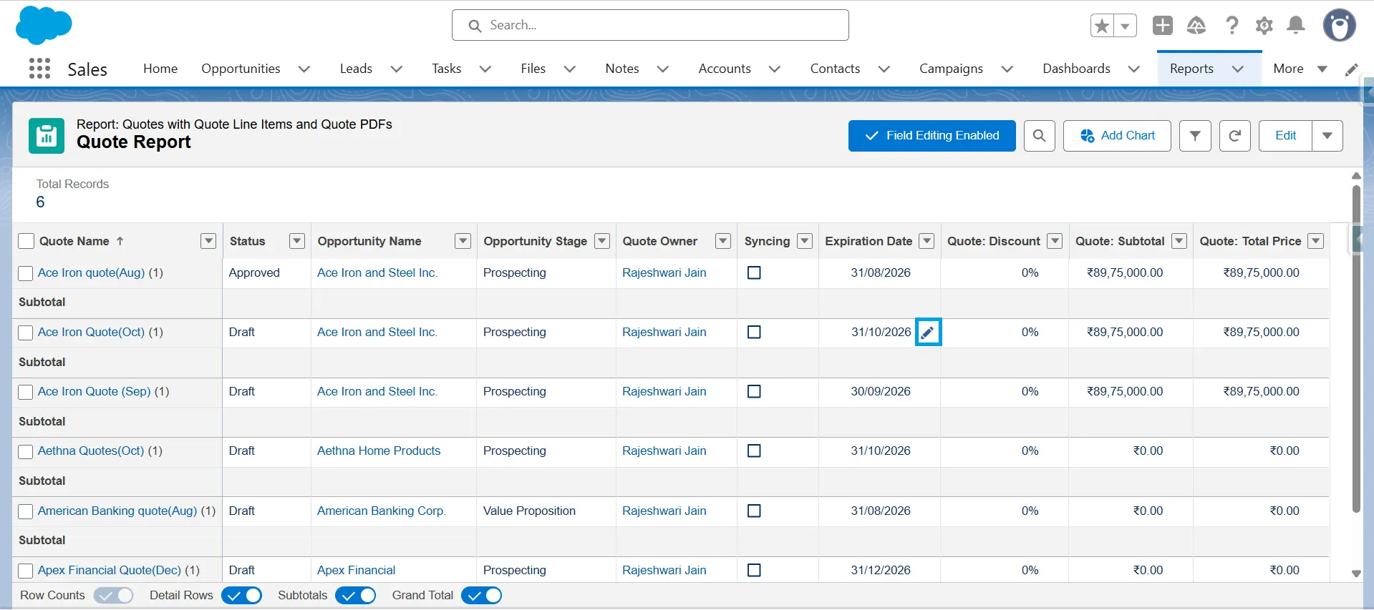
Task: Open the Reports tab
Action: pyautogui.click(x=1191, y=69)
